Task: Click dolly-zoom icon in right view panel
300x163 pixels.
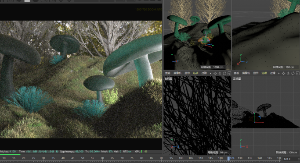Action: pyautogui.click(x=220, y=73)
